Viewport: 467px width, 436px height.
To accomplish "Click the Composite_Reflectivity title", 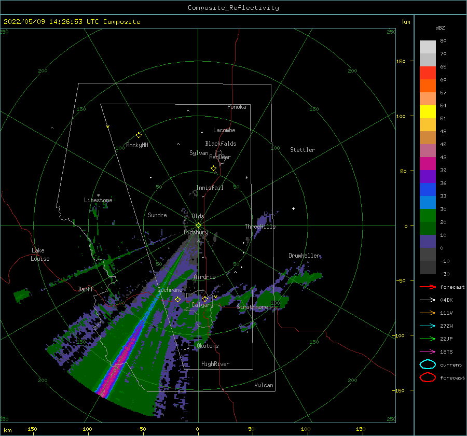I will pos(233,8).
